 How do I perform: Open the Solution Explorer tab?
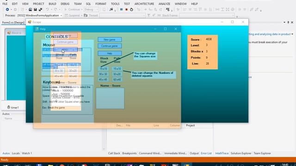241,154
